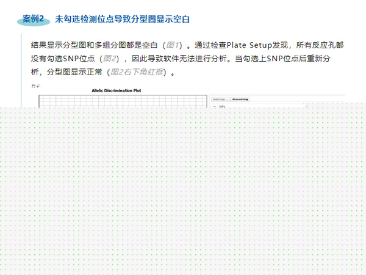Image resolution: width=366 pixels, height=275 pixels.
Task: Click the 图2右下角红框 reference text
Action: pos(136,72)
